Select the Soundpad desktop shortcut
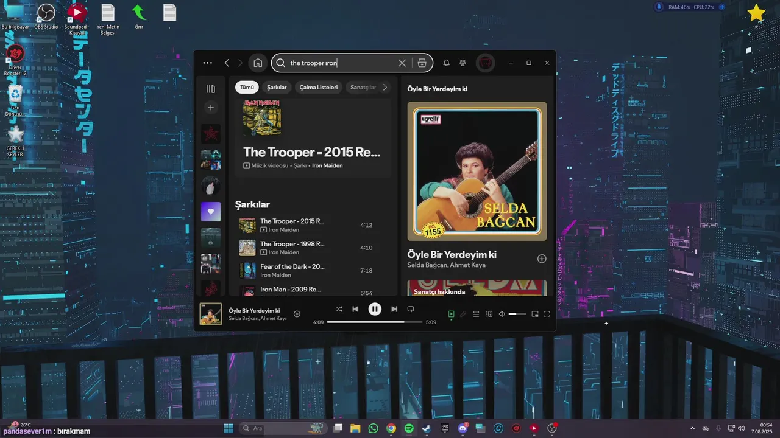The image size is (780, 438). point(77,19)
